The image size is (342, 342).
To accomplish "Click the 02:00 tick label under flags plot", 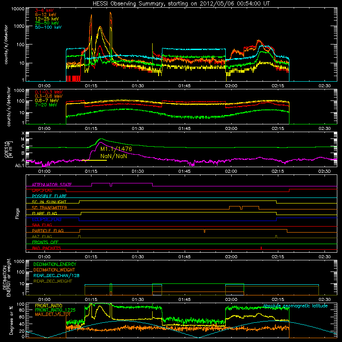I will click(231, 257).
